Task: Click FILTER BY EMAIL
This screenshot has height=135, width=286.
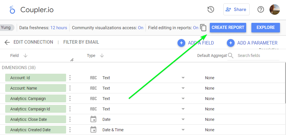Action: (x=81, y=42)
